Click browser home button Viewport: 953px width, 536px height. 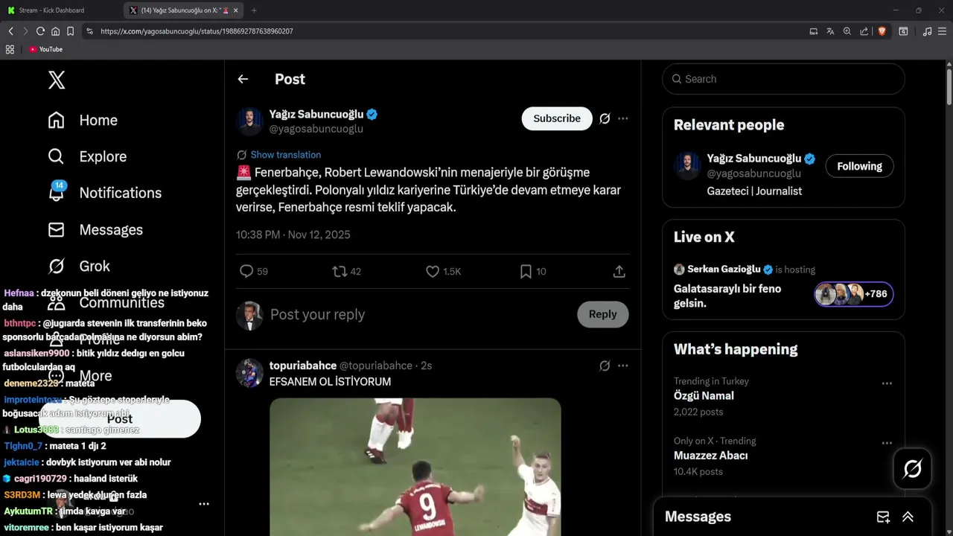point(55,31)
